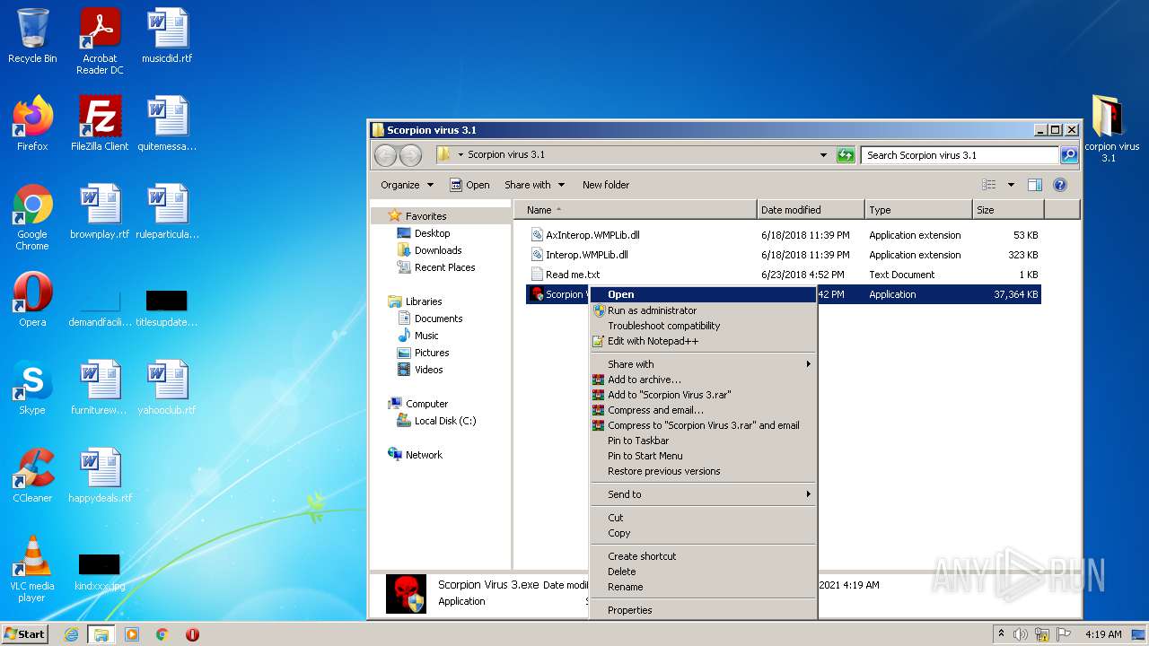Choose Create shortcut entry
The image size is (1149, 646).
(703, 556)
